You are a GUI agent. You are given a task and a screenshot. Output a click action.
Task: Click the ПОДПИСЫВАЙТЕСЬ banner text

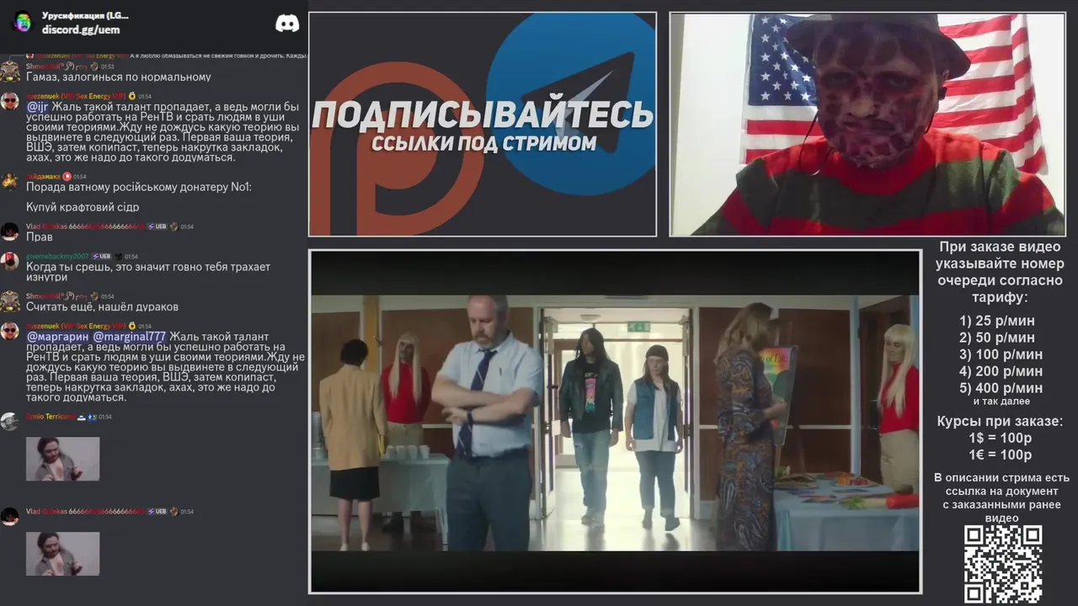click(x=483, y=114)
